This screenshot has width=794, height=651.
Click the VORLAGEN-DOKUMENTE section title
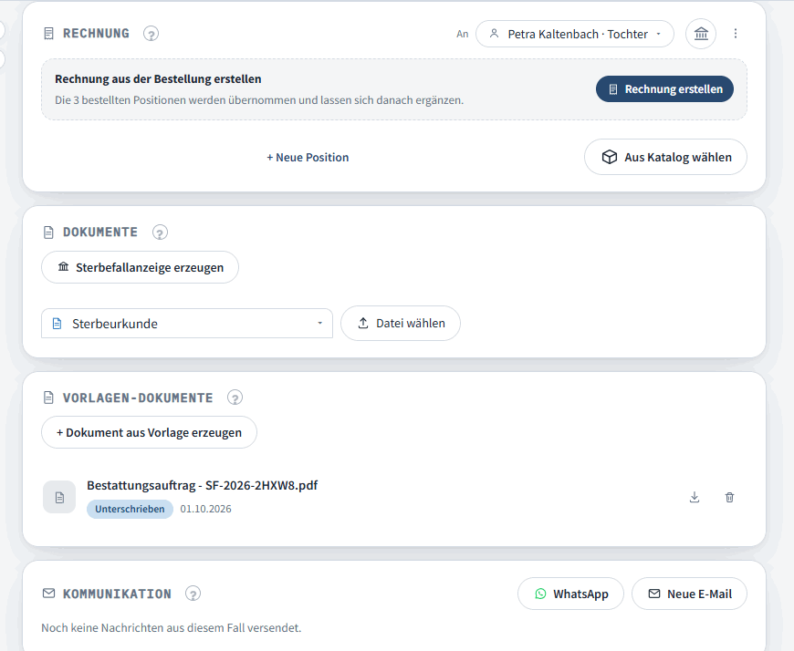pos(138,398)
